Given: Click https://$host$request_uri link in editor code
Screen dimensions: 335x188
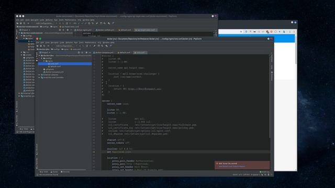Looking at the screenshot, I should [x=144, y=89].
